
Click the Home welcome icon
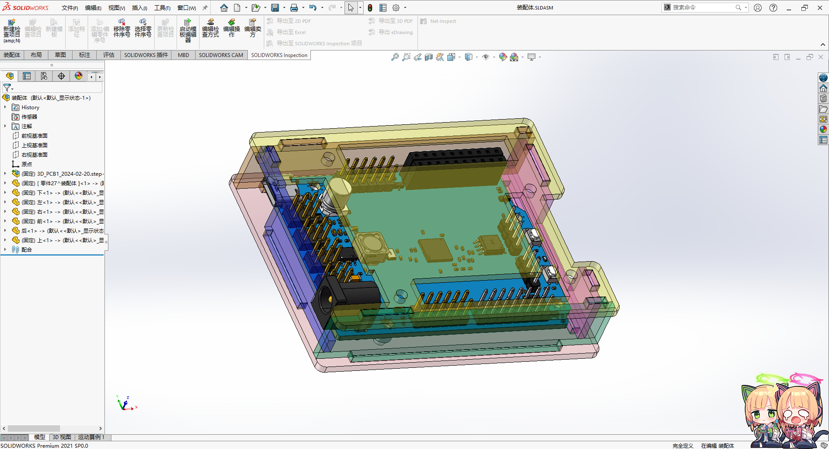[x=224, y=8]
